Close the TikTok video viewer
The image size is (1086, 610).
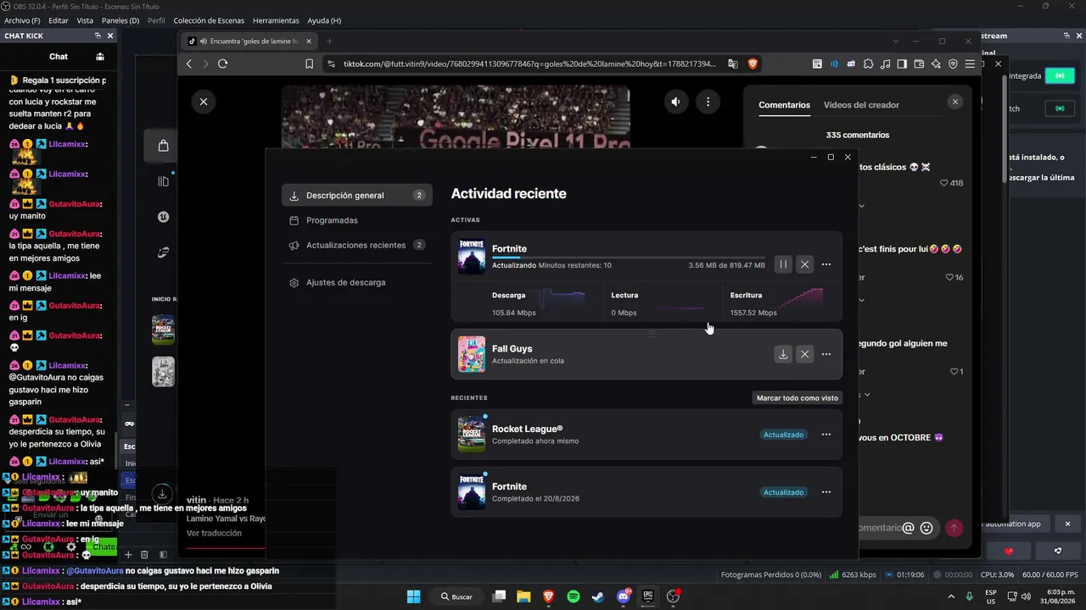tap(204, 102)
